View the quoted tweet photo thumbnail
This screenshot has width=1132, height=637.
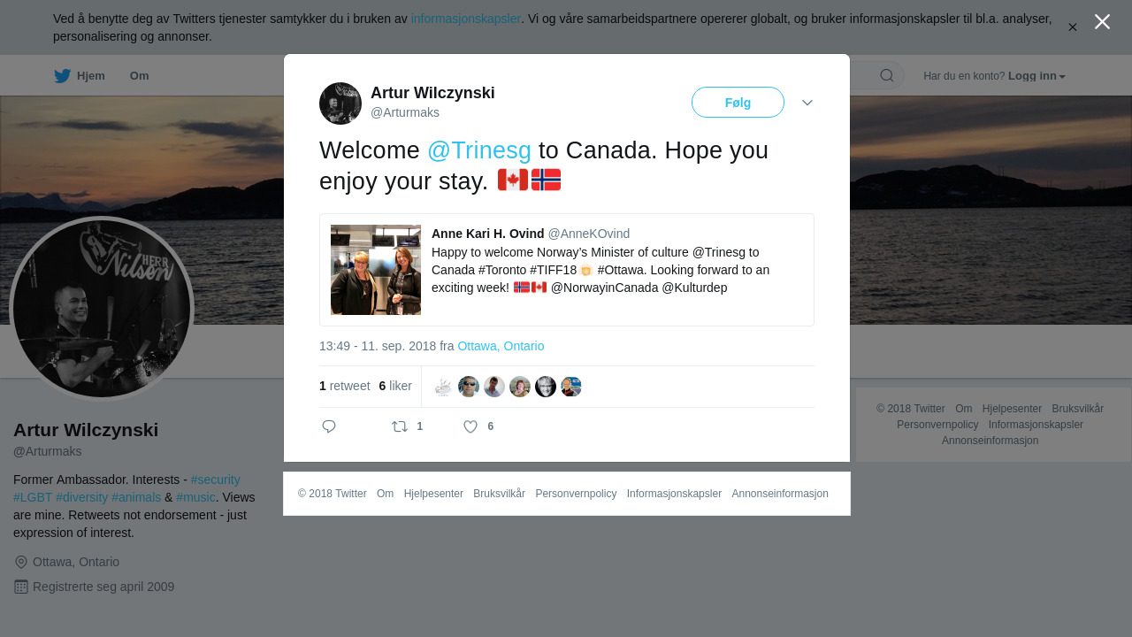(376, 270)
